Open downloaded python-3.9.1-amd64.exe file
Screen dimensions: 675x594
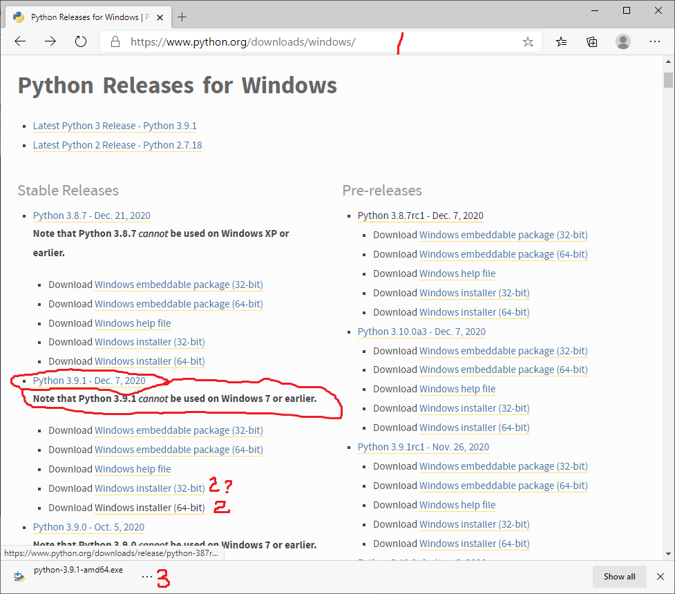(x=78, y=570)
